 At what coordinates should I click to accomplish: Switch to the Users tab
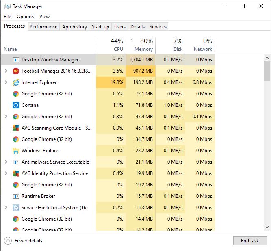pyautogui.click(x=120, y=27)
